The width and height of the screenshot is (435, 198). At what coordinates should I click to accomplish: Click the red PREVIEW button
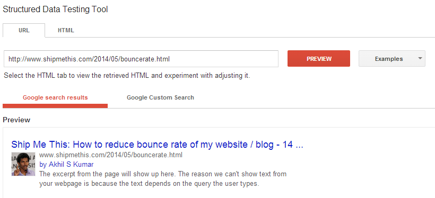click(319, 59)
